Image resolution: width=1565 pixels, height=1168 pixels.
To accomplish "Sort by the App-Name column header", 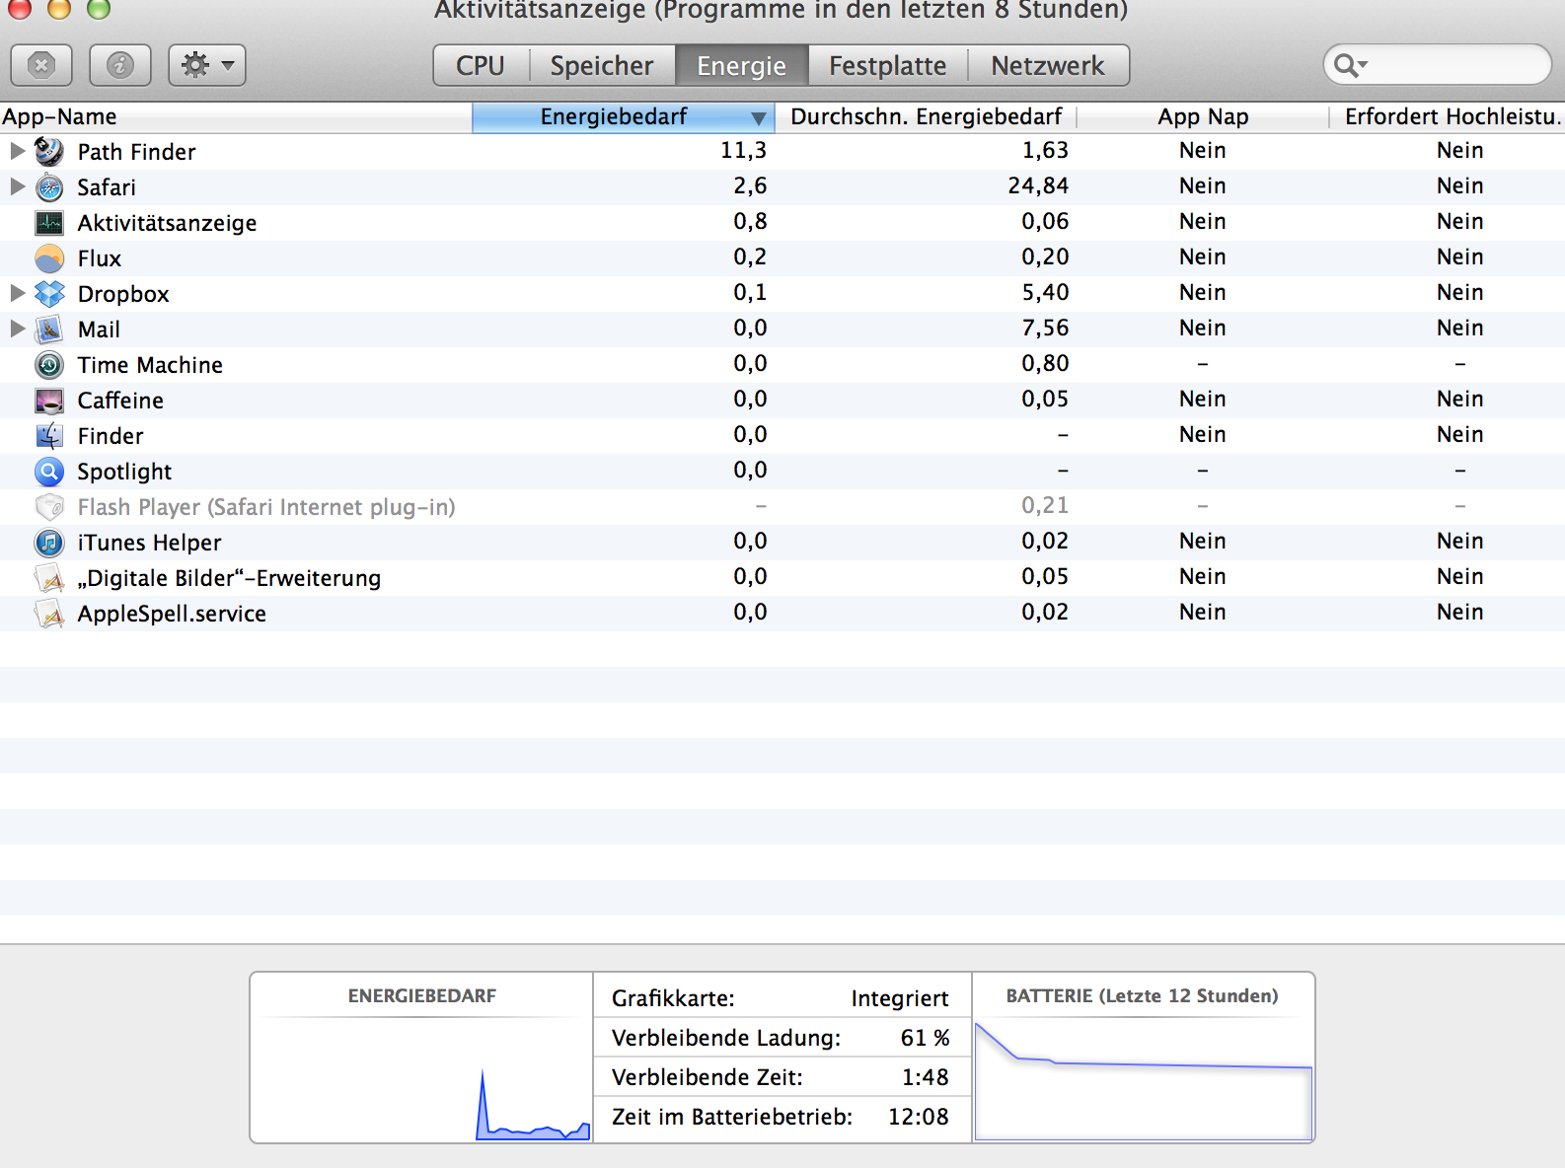I will (236, 117).
